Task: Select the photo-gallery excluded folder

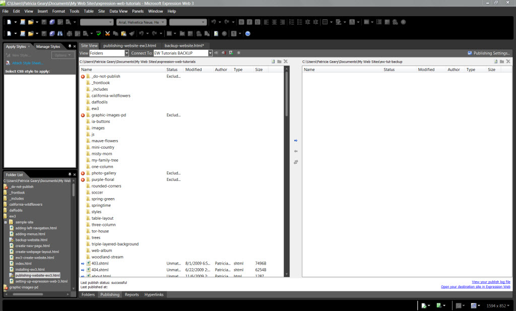Action: pos(104,173)
